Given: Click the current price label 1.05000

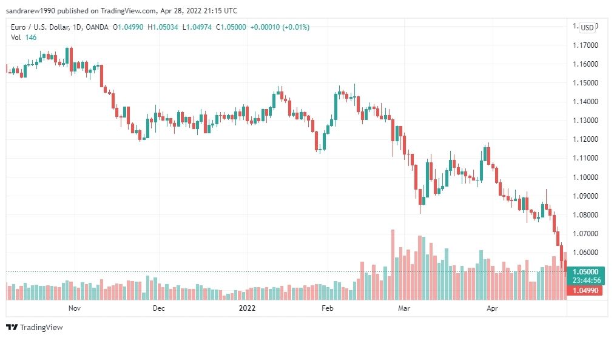Looking at the screenshot, I should [585, 271].
